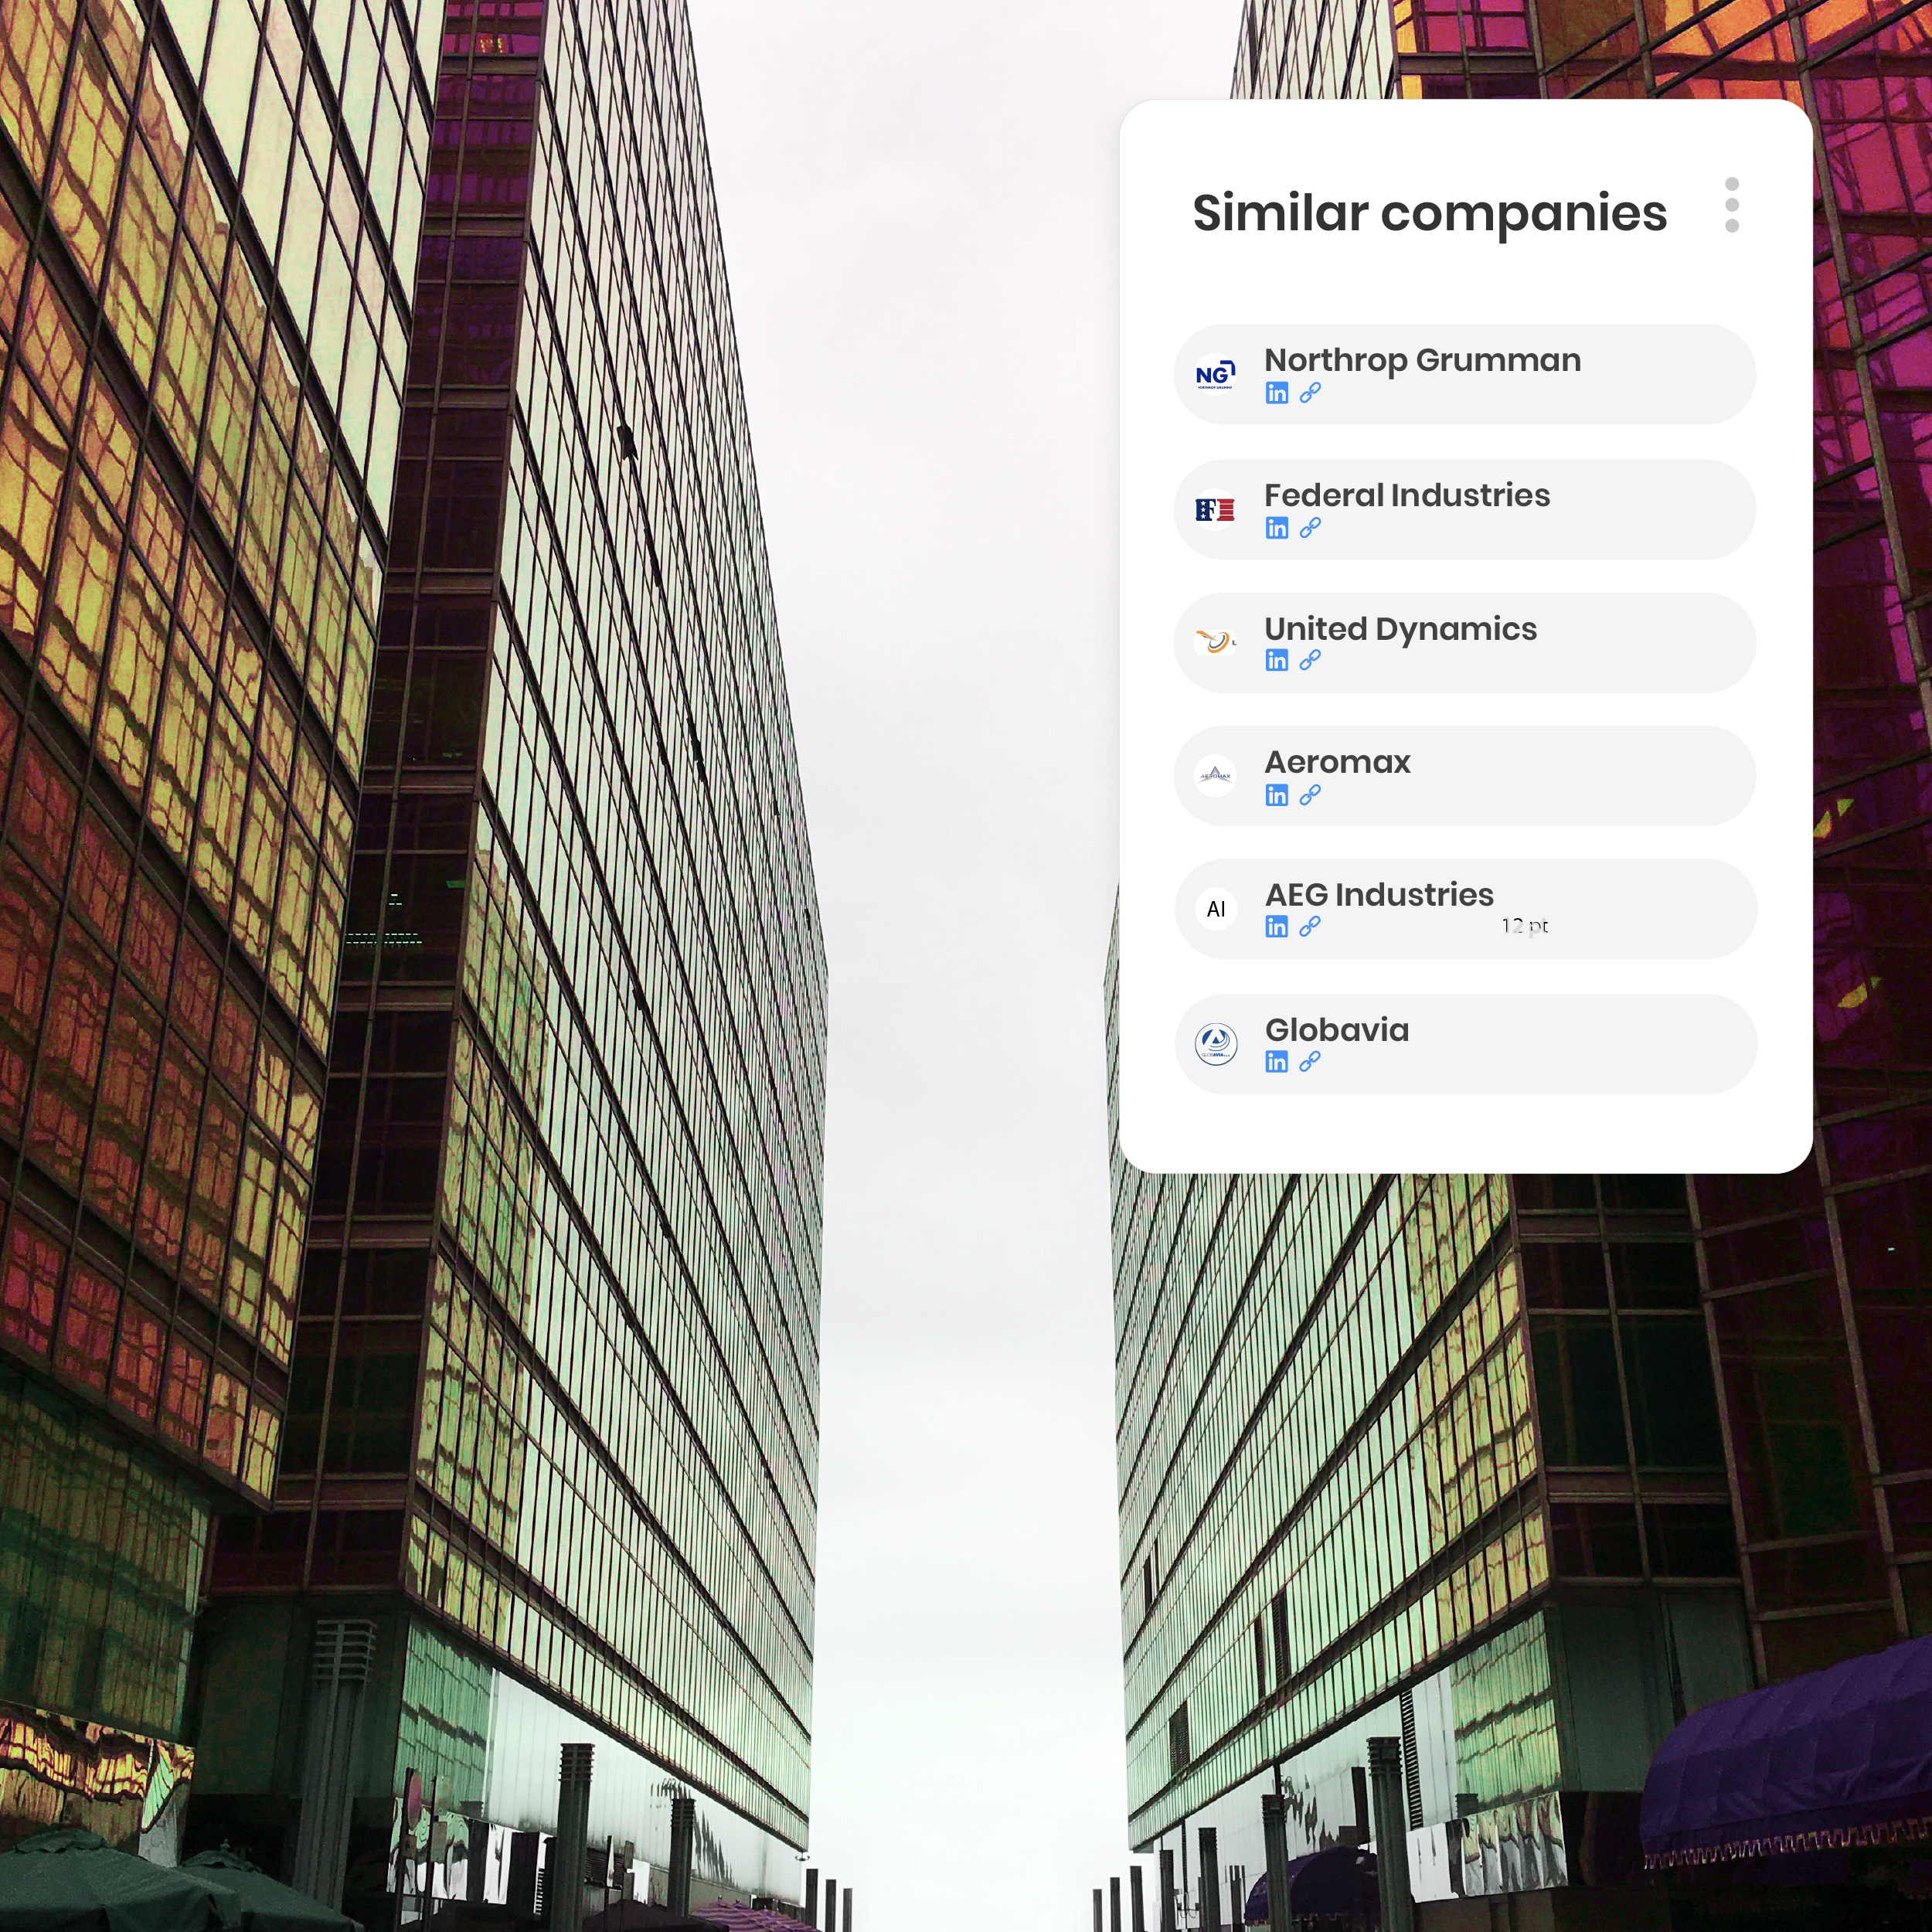Open United Dynamics' LinkedIn icon
This screenshot has width=1932, height=1932.
1276,660
